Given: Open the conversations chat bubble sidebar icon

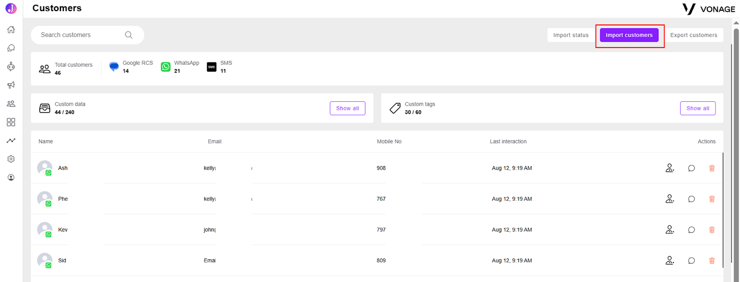Looking at the screenshot, I should [11, 48].
